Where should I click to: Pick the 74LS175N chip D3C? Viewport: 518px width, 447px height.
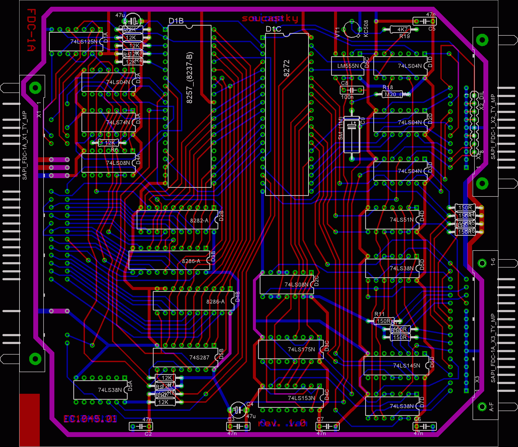click(291, 349)
